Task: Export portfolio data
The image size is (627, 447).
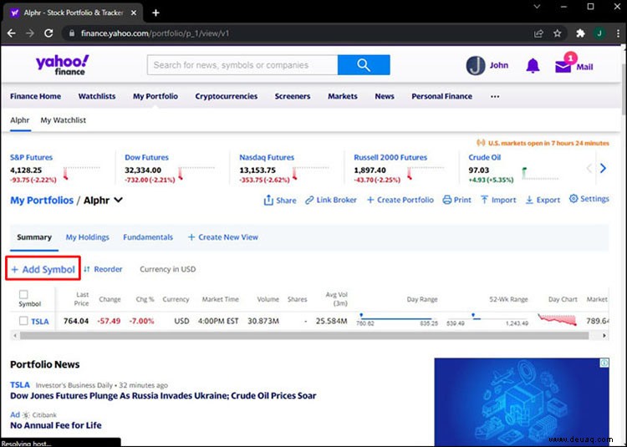Action: pyautogui.click(x=543, y=200)
